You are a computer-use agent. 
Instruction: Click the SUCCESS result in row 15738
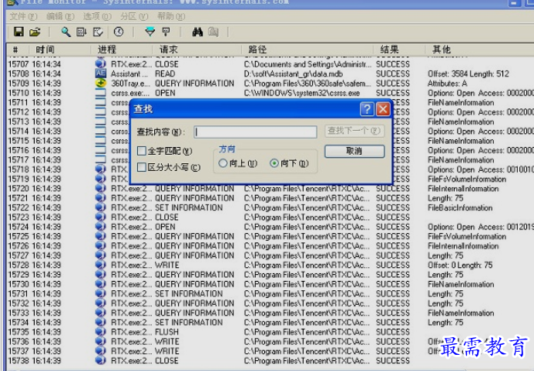pyautogui.click(x=393, y=360)
